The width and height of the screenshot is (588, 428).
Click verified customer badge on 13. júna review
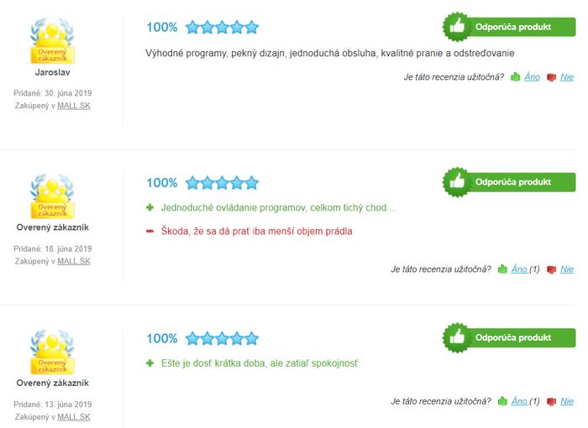52,352
